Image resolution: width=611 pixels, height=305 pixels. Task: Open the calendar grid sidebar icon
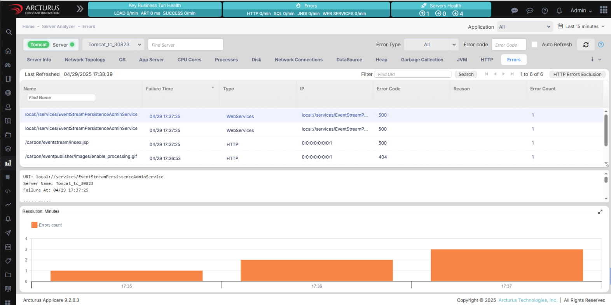pos(8,247)
